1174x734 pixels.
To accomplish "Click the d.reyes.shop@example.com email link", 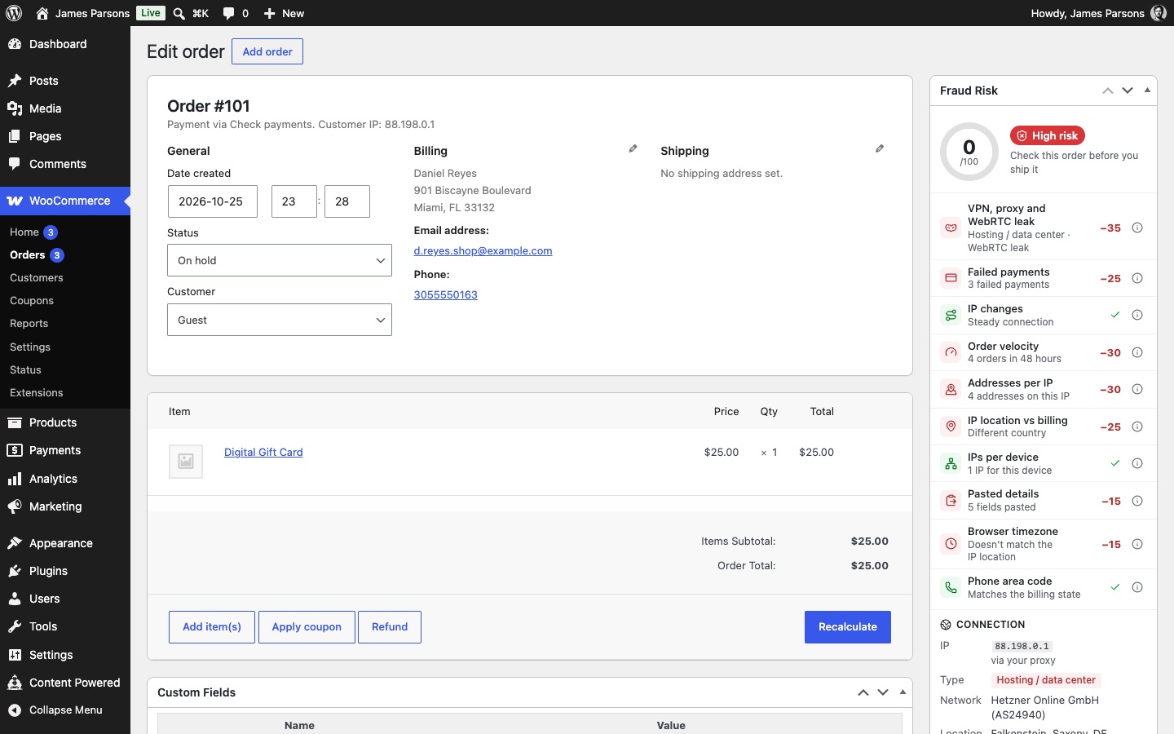I will point(483,251).
